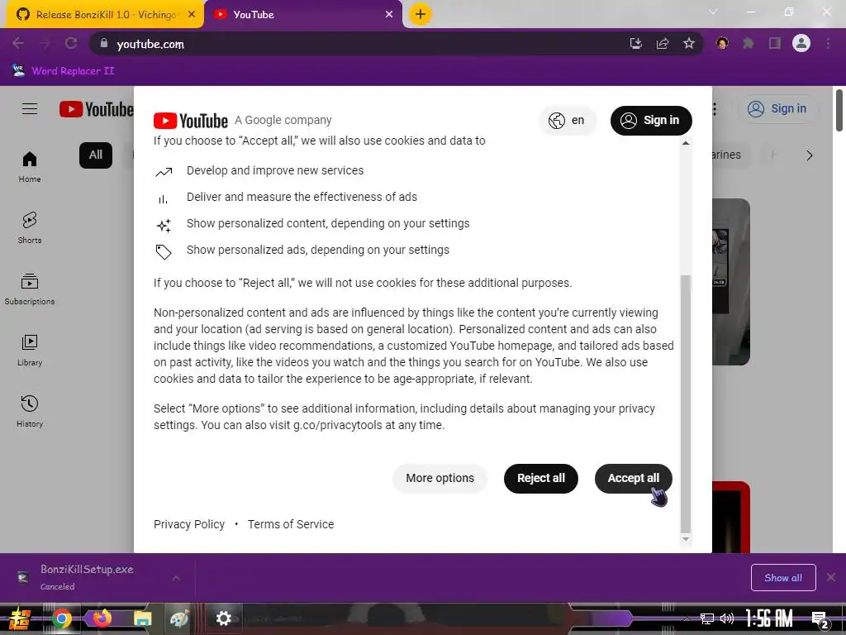Launch Firefox from the taskbar
The width and height of the screenshot is (846, 635).
pos(102,618)
